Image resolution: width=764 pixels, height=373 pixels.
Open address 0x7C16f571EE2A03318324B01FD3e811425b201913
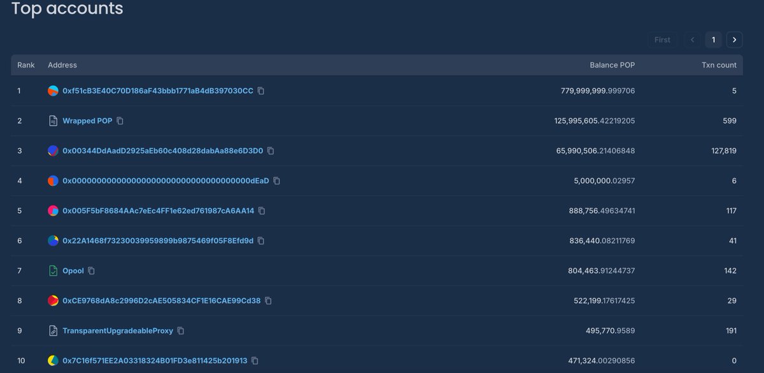[x=155, y=361]
